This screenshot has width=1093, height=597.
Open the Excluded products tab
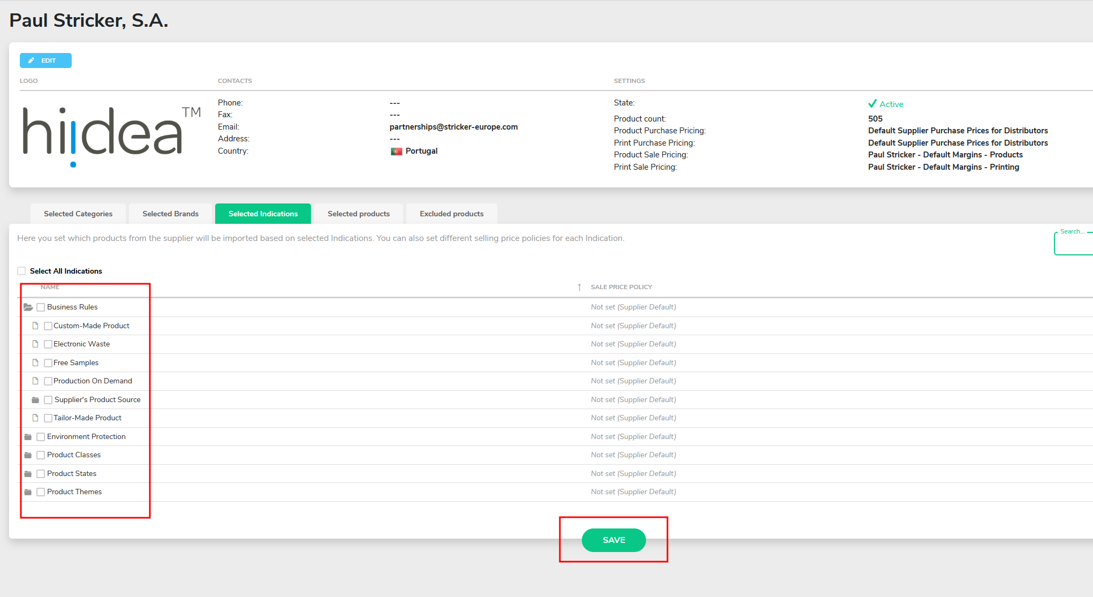451,214
